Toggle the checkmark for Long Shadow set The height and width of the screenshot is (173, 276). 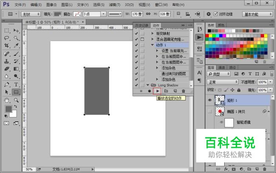[x=136, y=85]
